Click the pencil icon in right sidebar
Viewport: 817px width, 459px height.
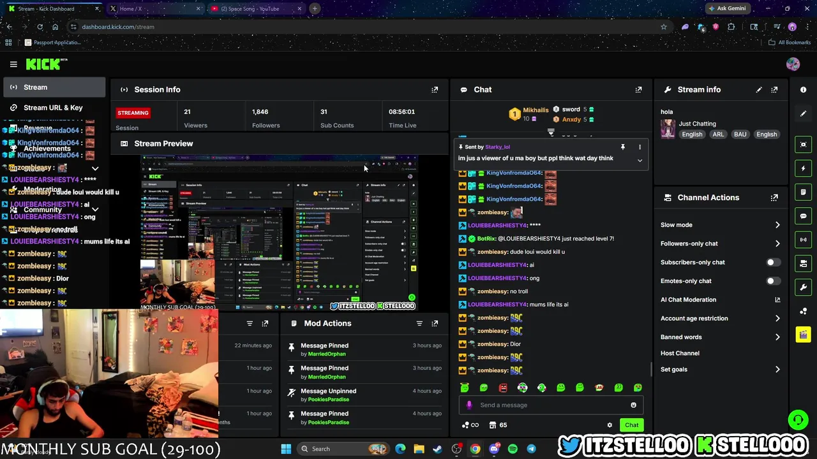tap(803, 113)
